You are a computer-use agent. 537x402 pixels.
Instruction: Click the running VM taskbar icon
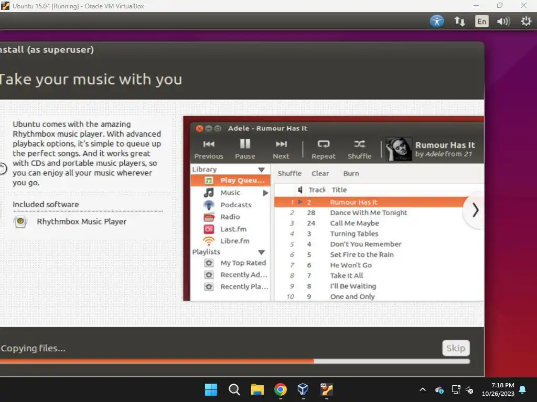click(326, 389)
